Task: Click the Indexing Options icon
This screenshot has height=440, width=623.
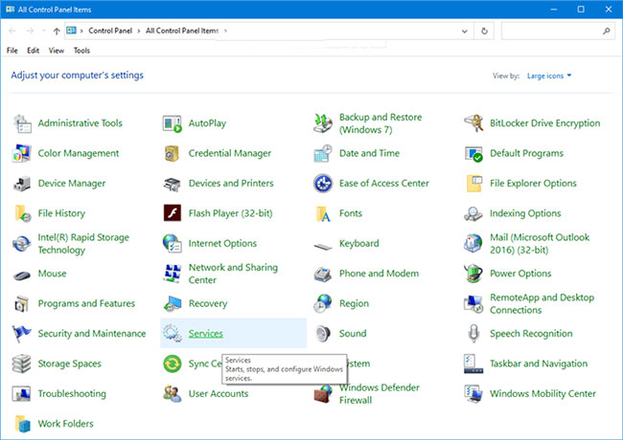Action: click(x=473, y=213)
